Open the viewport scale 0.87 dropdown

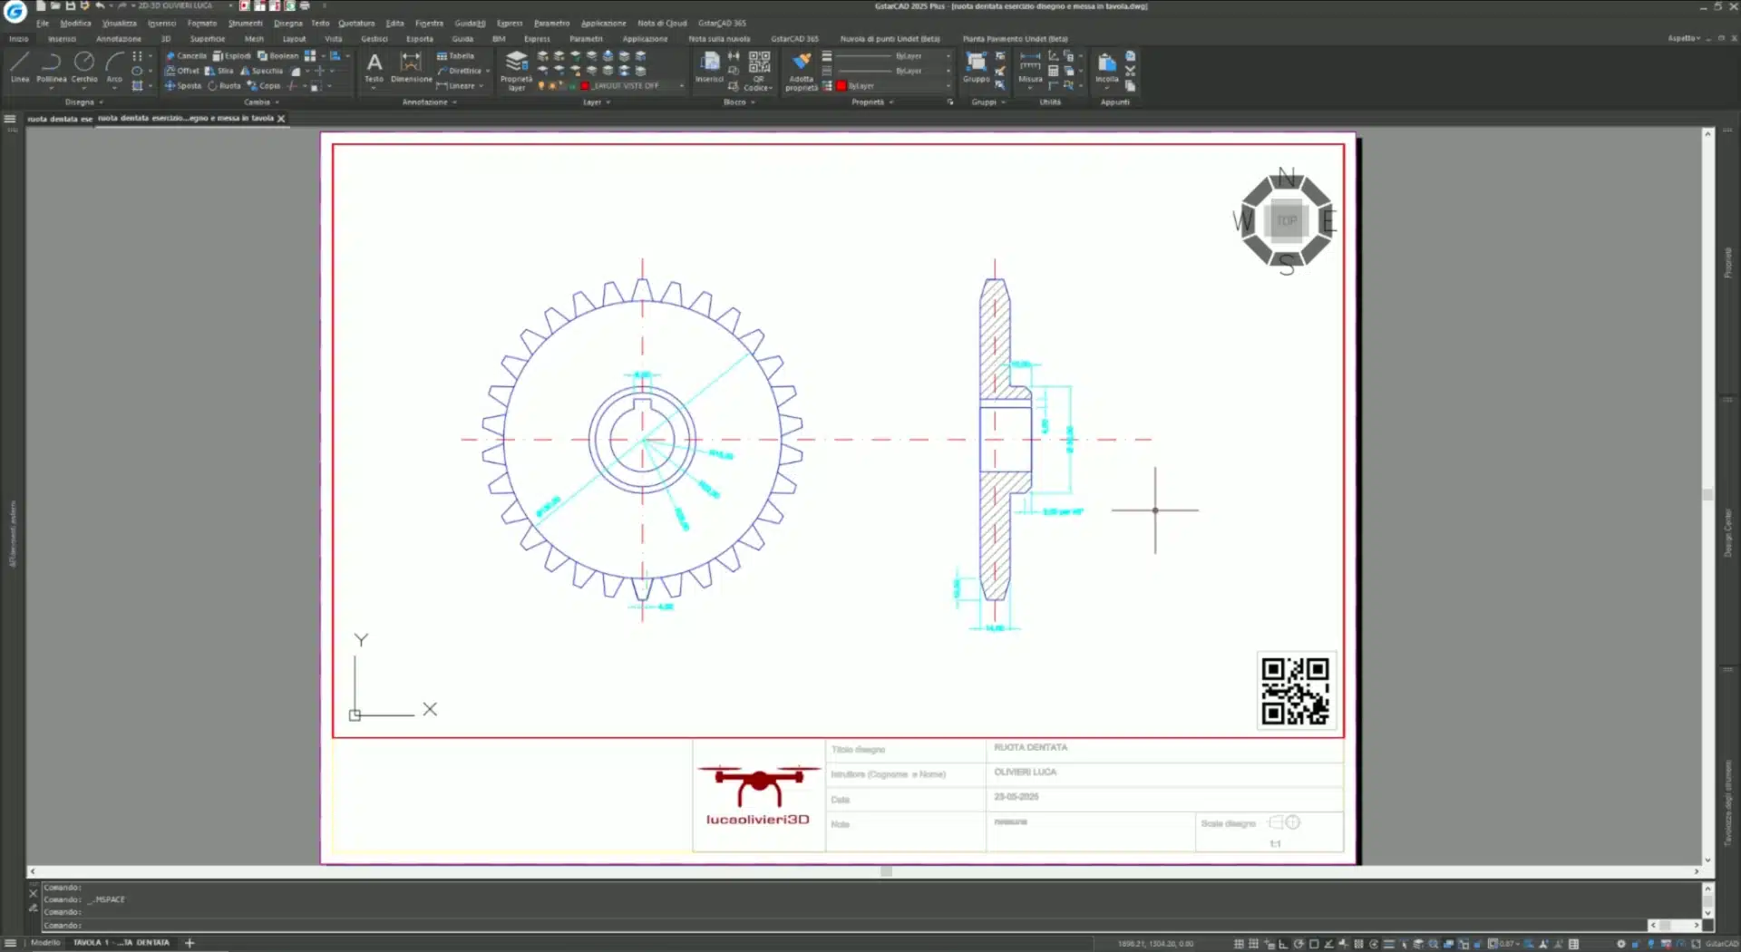tap(1504, 944)
